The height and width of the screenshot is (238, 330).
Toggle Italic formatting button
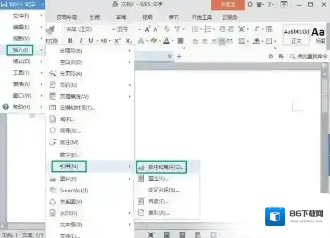coord(81,41)
